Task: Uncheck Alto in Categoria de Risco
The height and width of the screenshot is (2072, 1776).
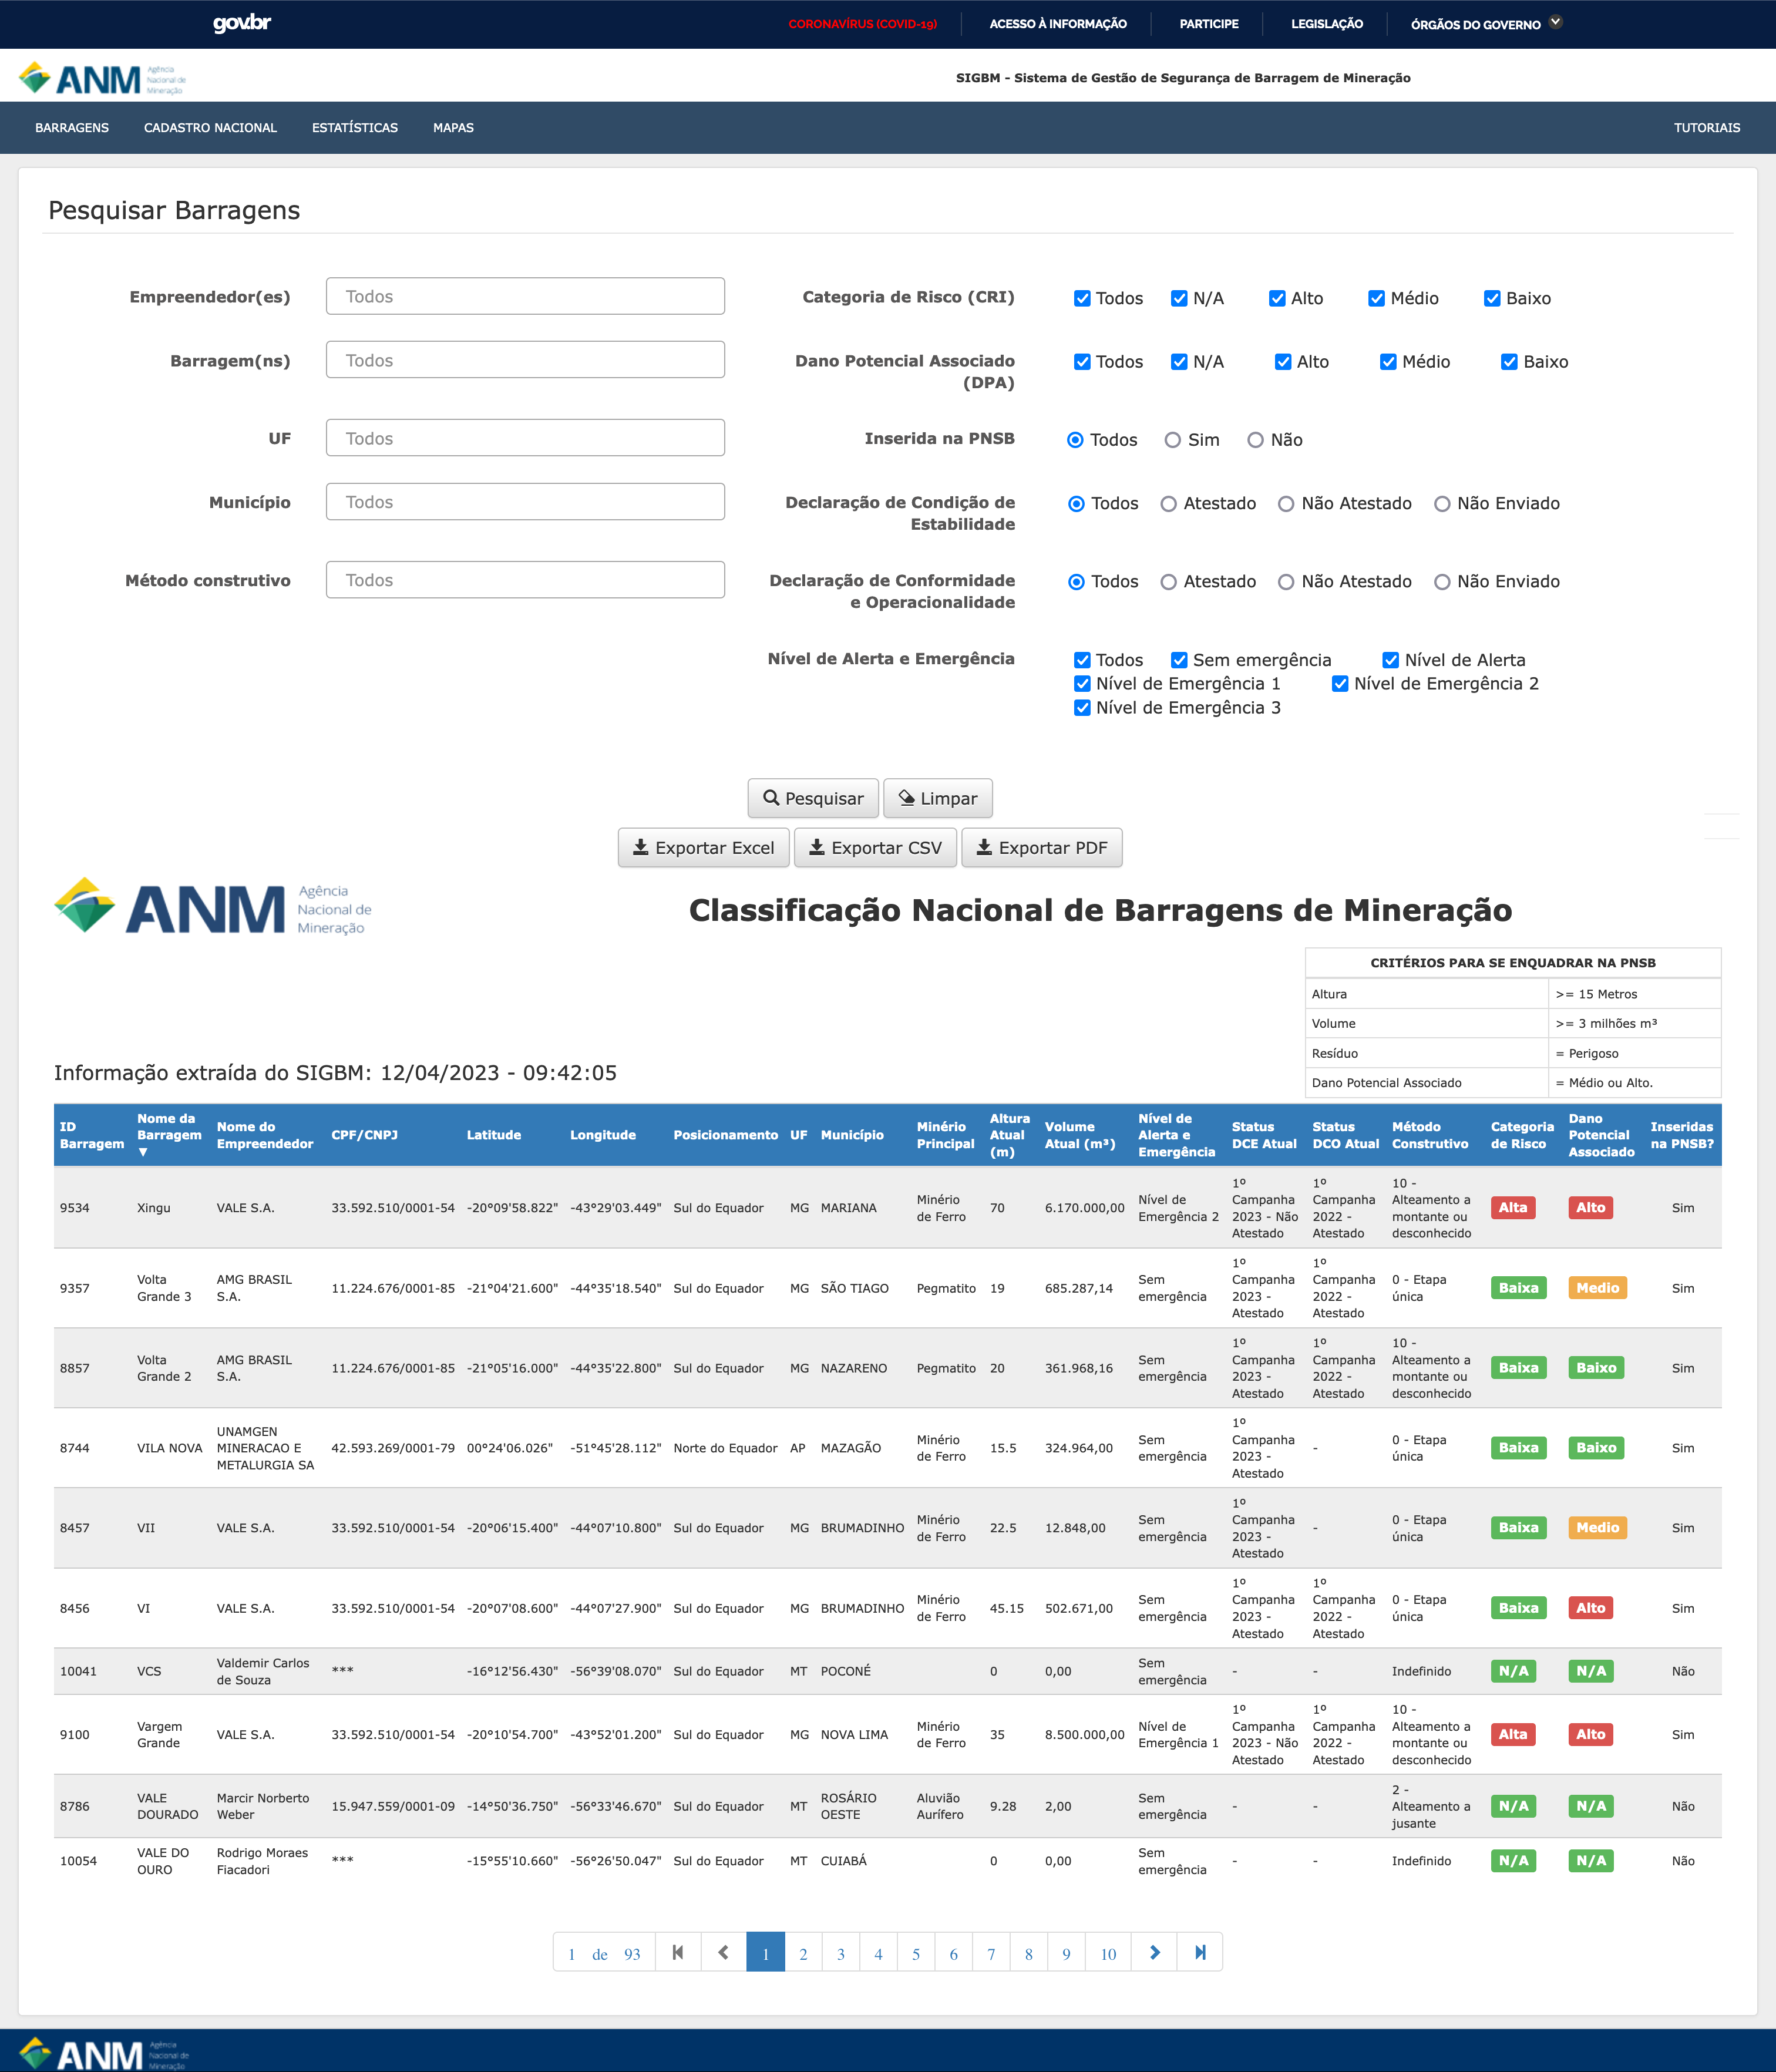Action: click(1277, 298)
